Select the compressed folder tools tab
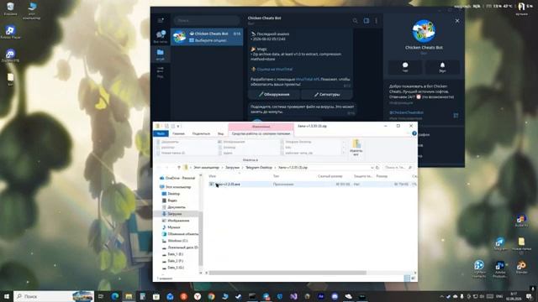 pyautogui.click(x=261, y=133)
